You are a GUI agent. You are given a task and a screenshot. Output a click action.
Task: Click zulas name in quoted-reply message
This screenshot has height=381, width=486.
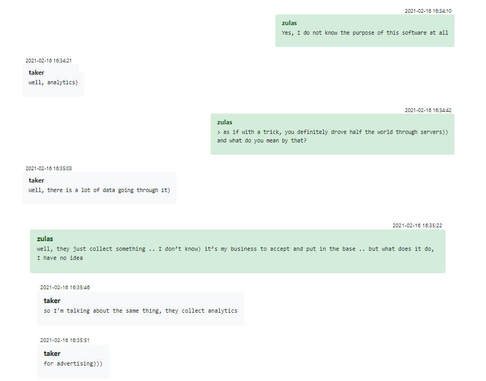[x=225, y=122]
